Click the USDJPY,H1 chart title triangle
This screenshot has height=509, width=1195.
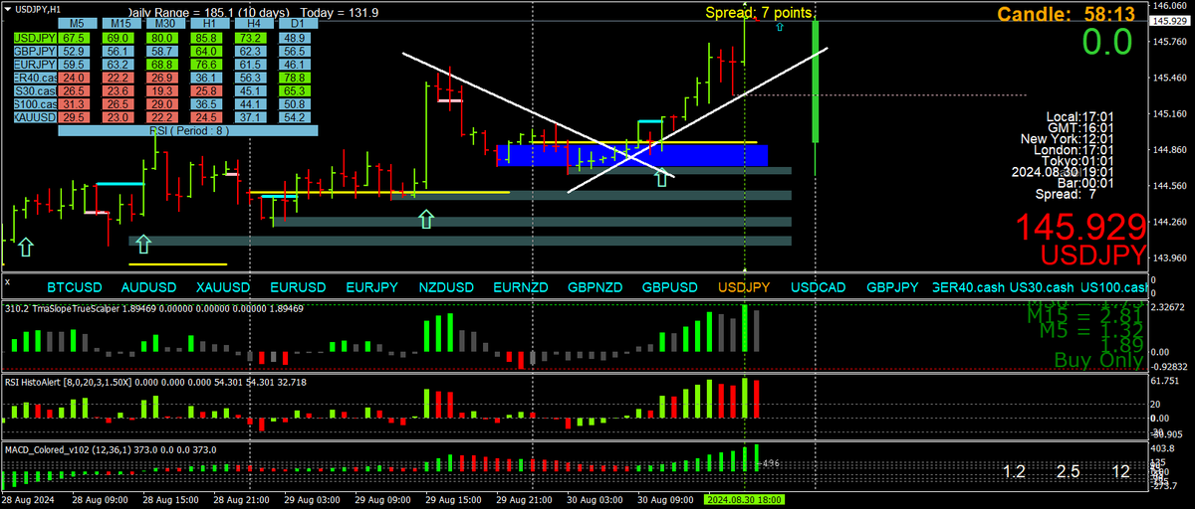click(x=7, y=7)
